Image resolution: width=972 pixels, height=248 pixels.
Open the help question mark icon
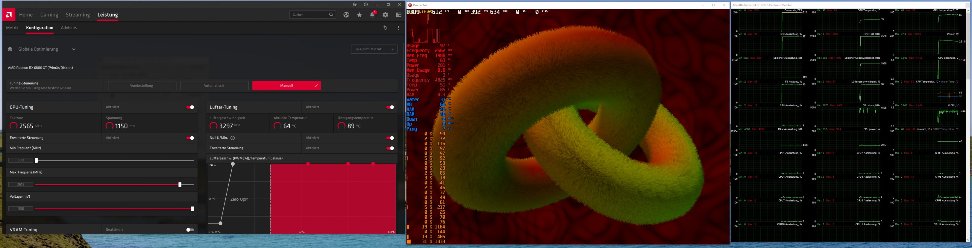(366, 5)
